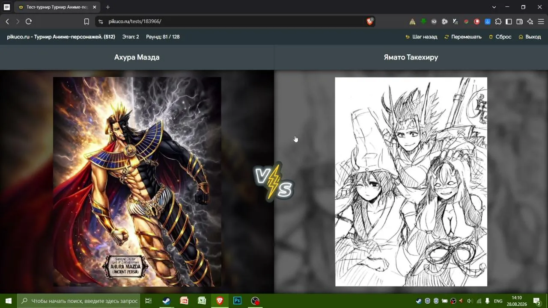Screen dimensions: 548x308
Task: Open the white Y extension icon
Action: click(455, 21)
